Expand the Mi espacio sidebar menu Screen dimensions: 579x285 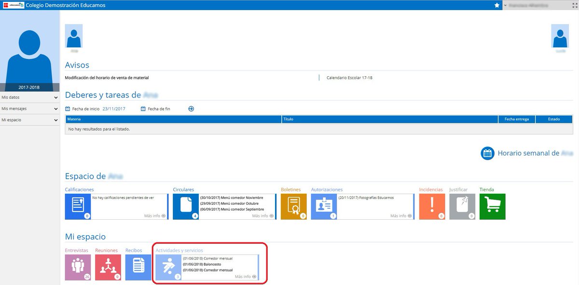pyautogui.click(x=29, y=120)
